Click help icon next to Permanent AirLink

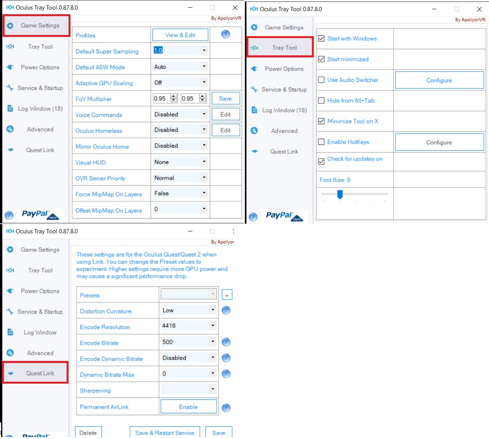coord(226,408)
